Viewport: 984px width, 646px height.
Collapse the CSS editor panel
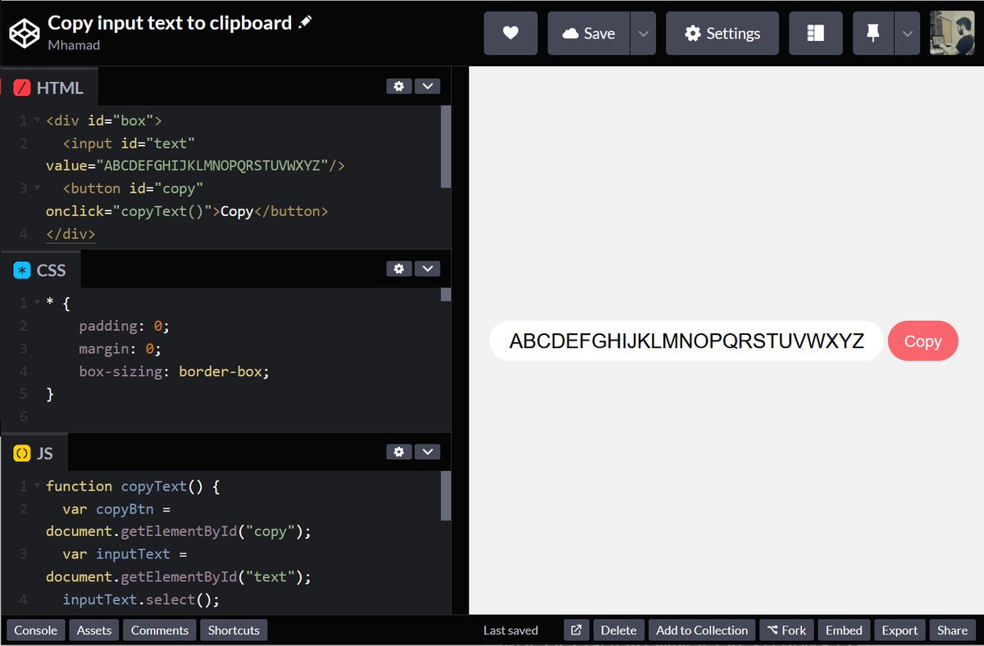click(427, 269)
